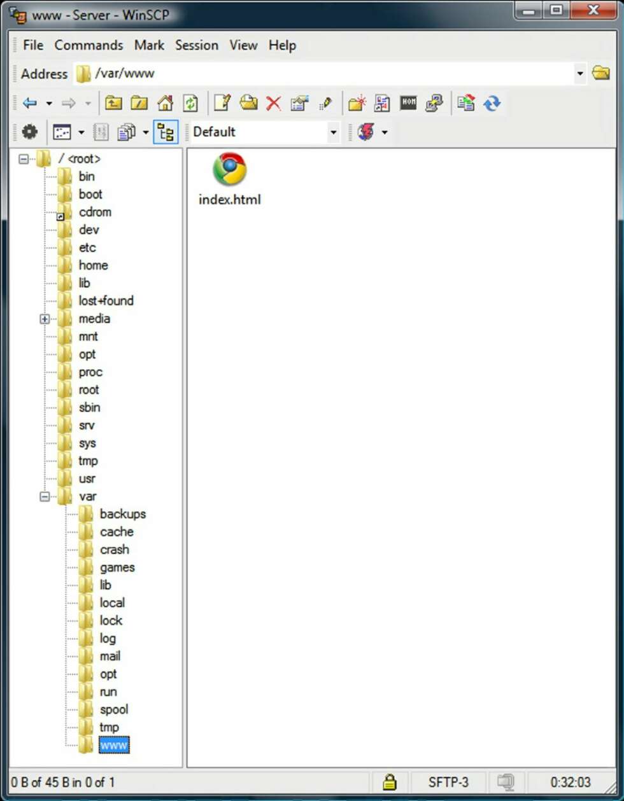
Task: Open the Commands menu
Action: pos(89,45)
